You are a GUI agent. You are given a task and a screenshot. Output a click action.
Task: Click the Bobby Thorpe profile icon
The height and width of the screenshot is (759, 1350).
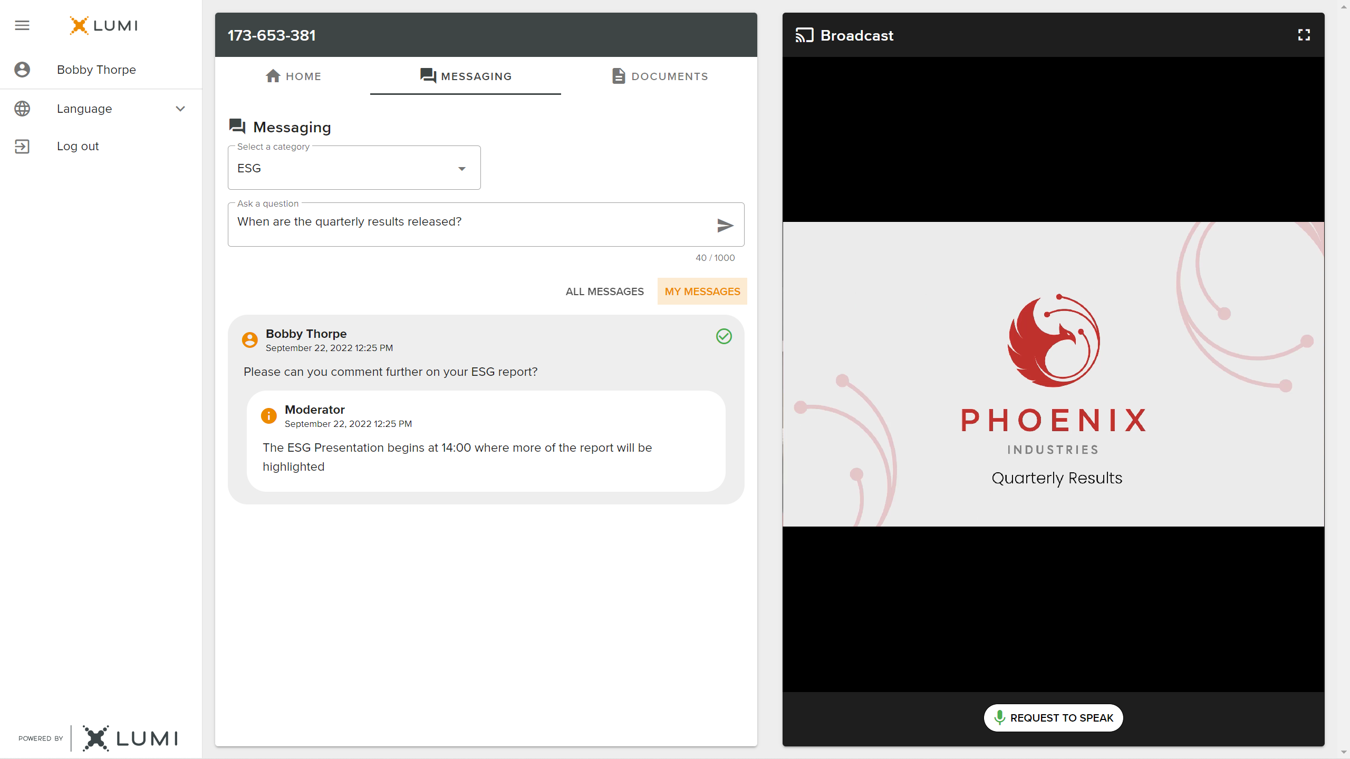[22, 70]
